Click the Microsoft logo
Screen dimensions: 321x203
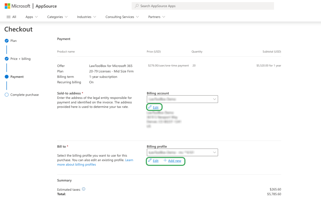pos(17,6)
